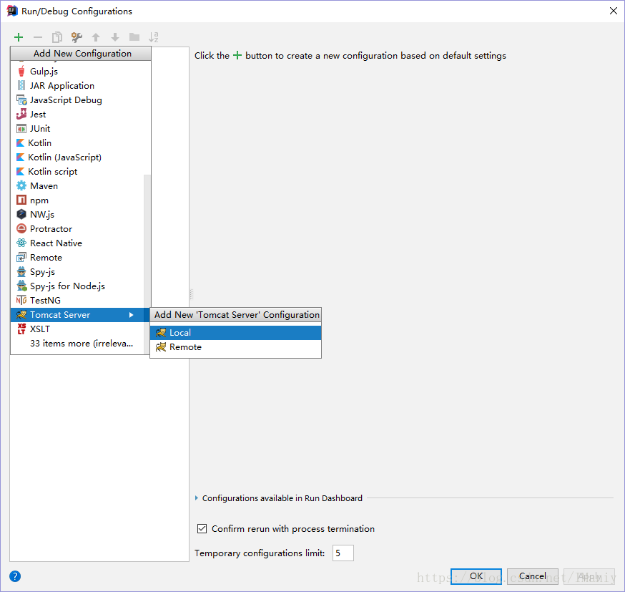Toggle Confirm rerun with process termination checkbox

tap(202, 528)
